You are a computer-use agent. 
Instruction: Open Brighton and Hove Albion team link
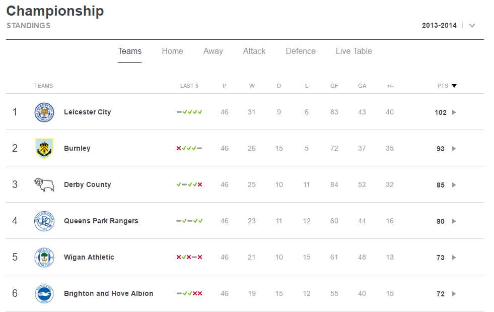[x=108, y=293]
